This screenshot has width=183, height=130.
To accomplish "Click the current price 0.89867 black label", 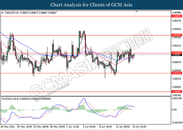I will (177, 55).
